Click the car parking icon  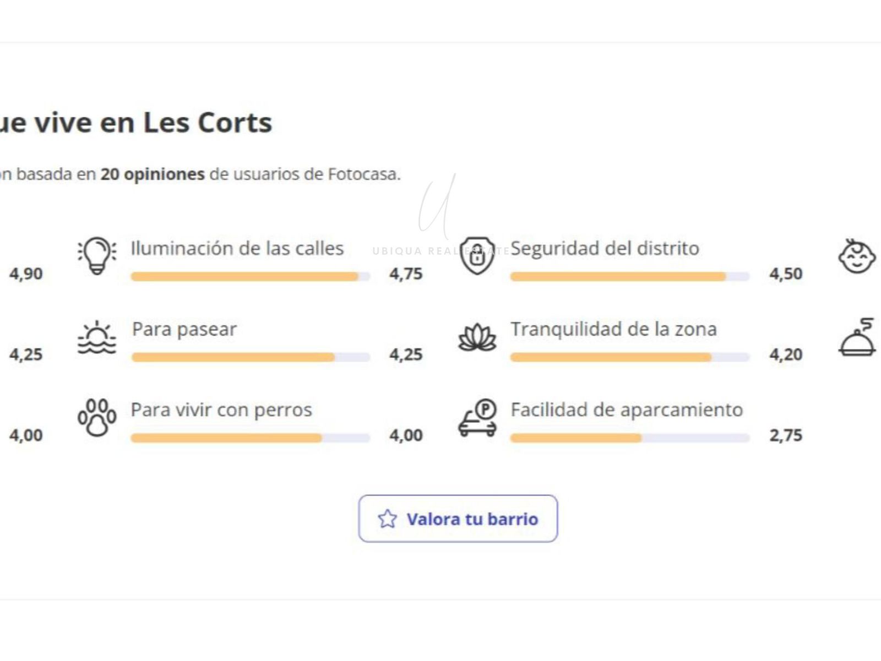pos(477,418)
